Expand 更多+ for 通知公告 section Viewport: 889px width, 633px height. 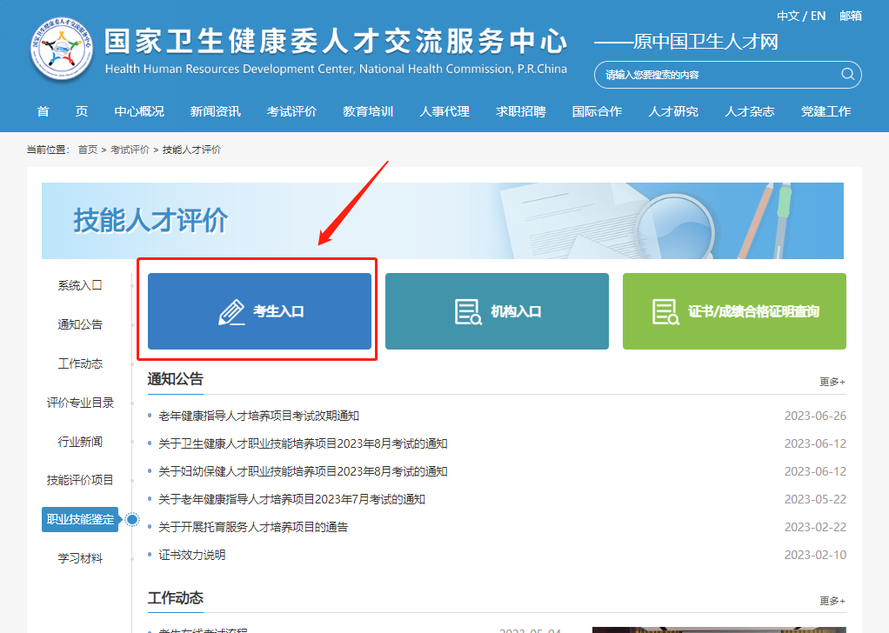(830, 380)
